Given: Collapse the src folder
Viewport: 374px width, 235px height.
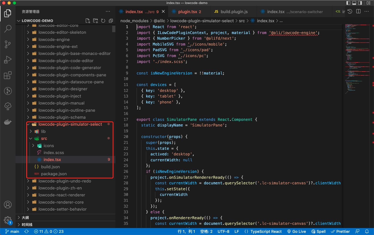Looking at the screenshot, I should tap(31, 138).
